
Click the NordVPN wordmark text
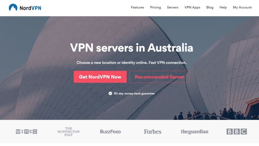click(x=30, y=8)
